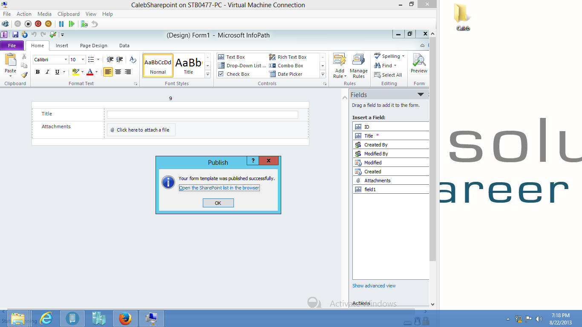
Task: Open Manage Rules
Action: click(x=359, y=66)
